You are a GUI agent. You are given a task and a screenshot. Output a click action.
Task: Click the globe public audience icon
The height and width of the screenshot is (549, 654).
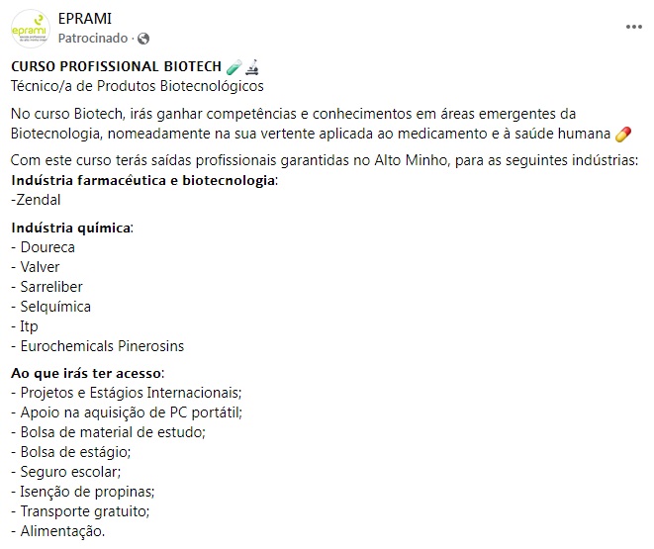coord(143,38)
